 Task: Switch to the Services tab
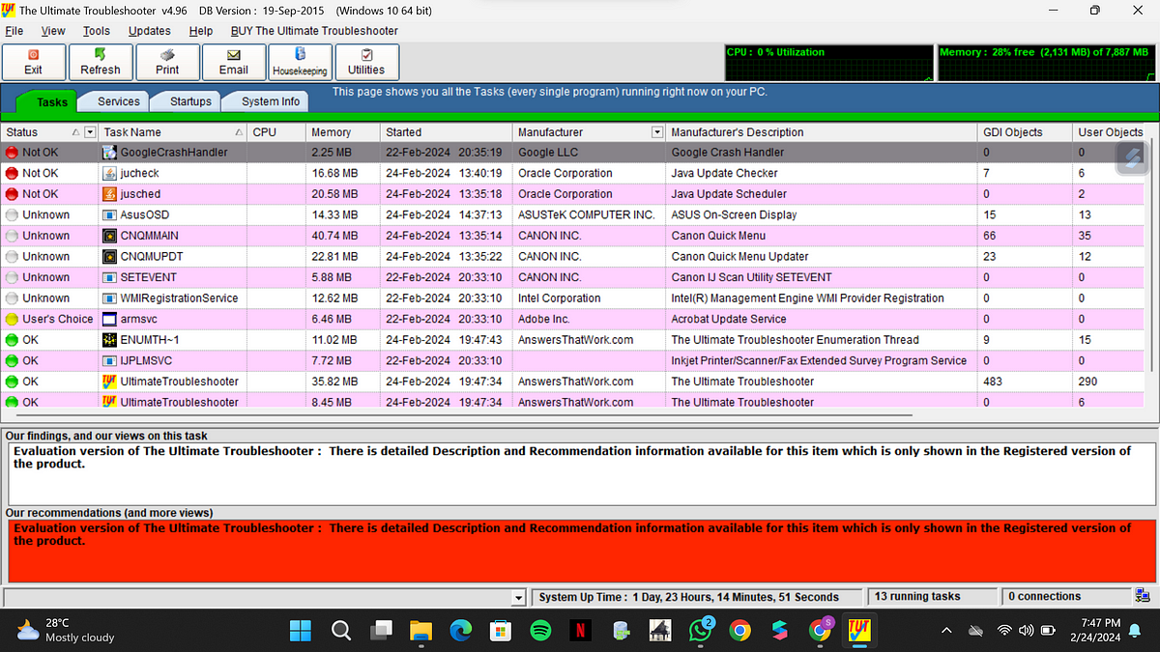coord(119,101)
